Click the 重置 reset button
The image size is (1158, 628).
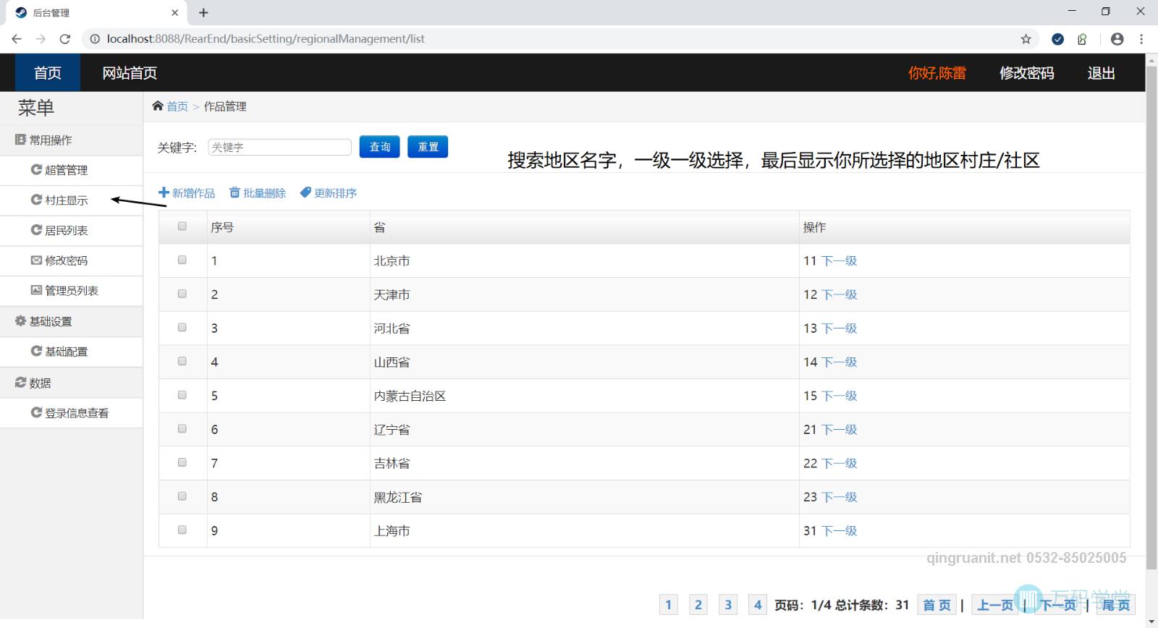(428, 147)
